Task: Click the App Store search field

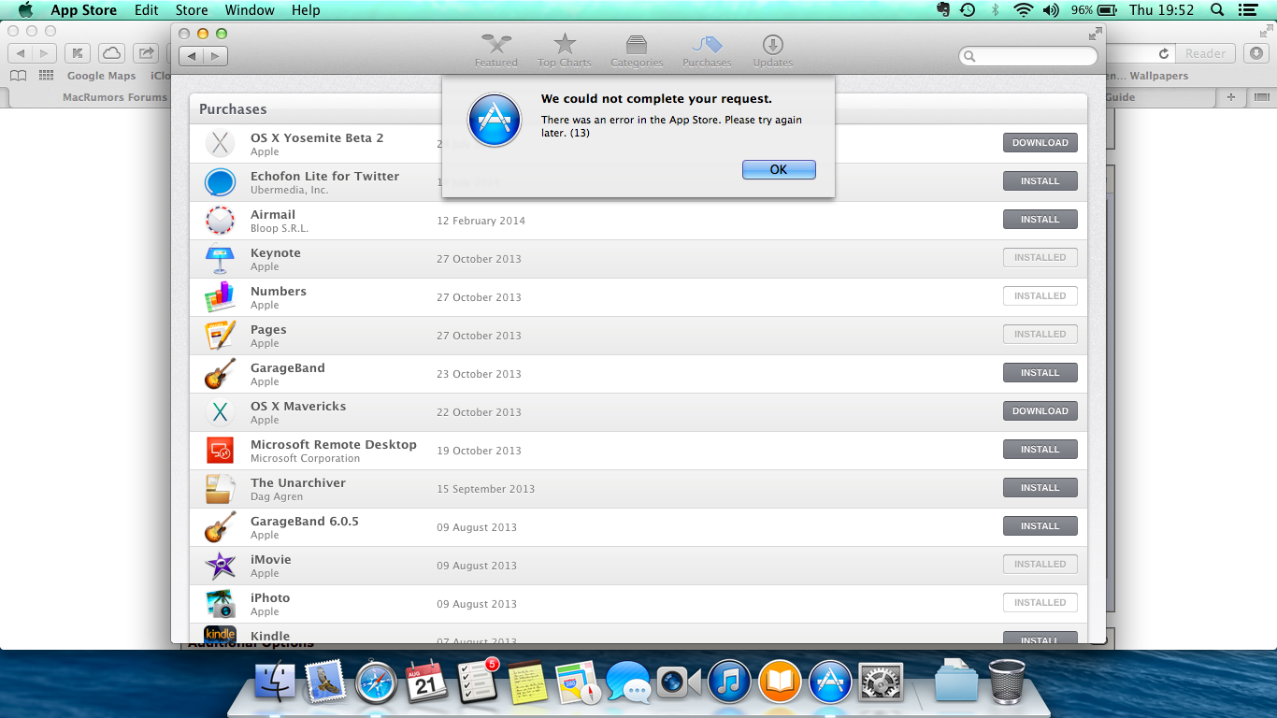Action: [1028, 56]
